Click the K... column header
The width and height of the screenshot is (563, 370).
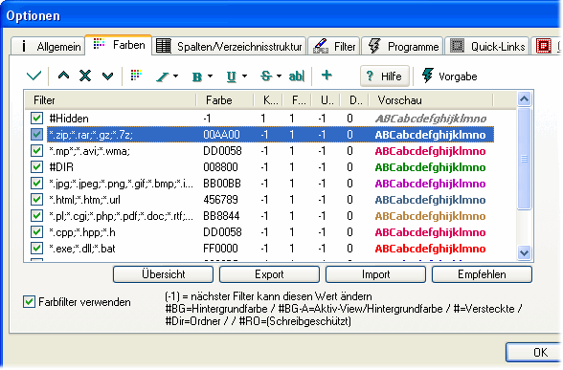coord(268,100)
